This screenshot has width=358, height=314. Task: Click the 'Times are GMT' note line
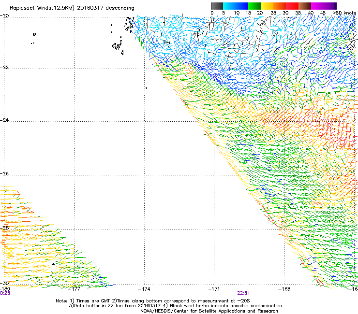click(x=153, y=301)
